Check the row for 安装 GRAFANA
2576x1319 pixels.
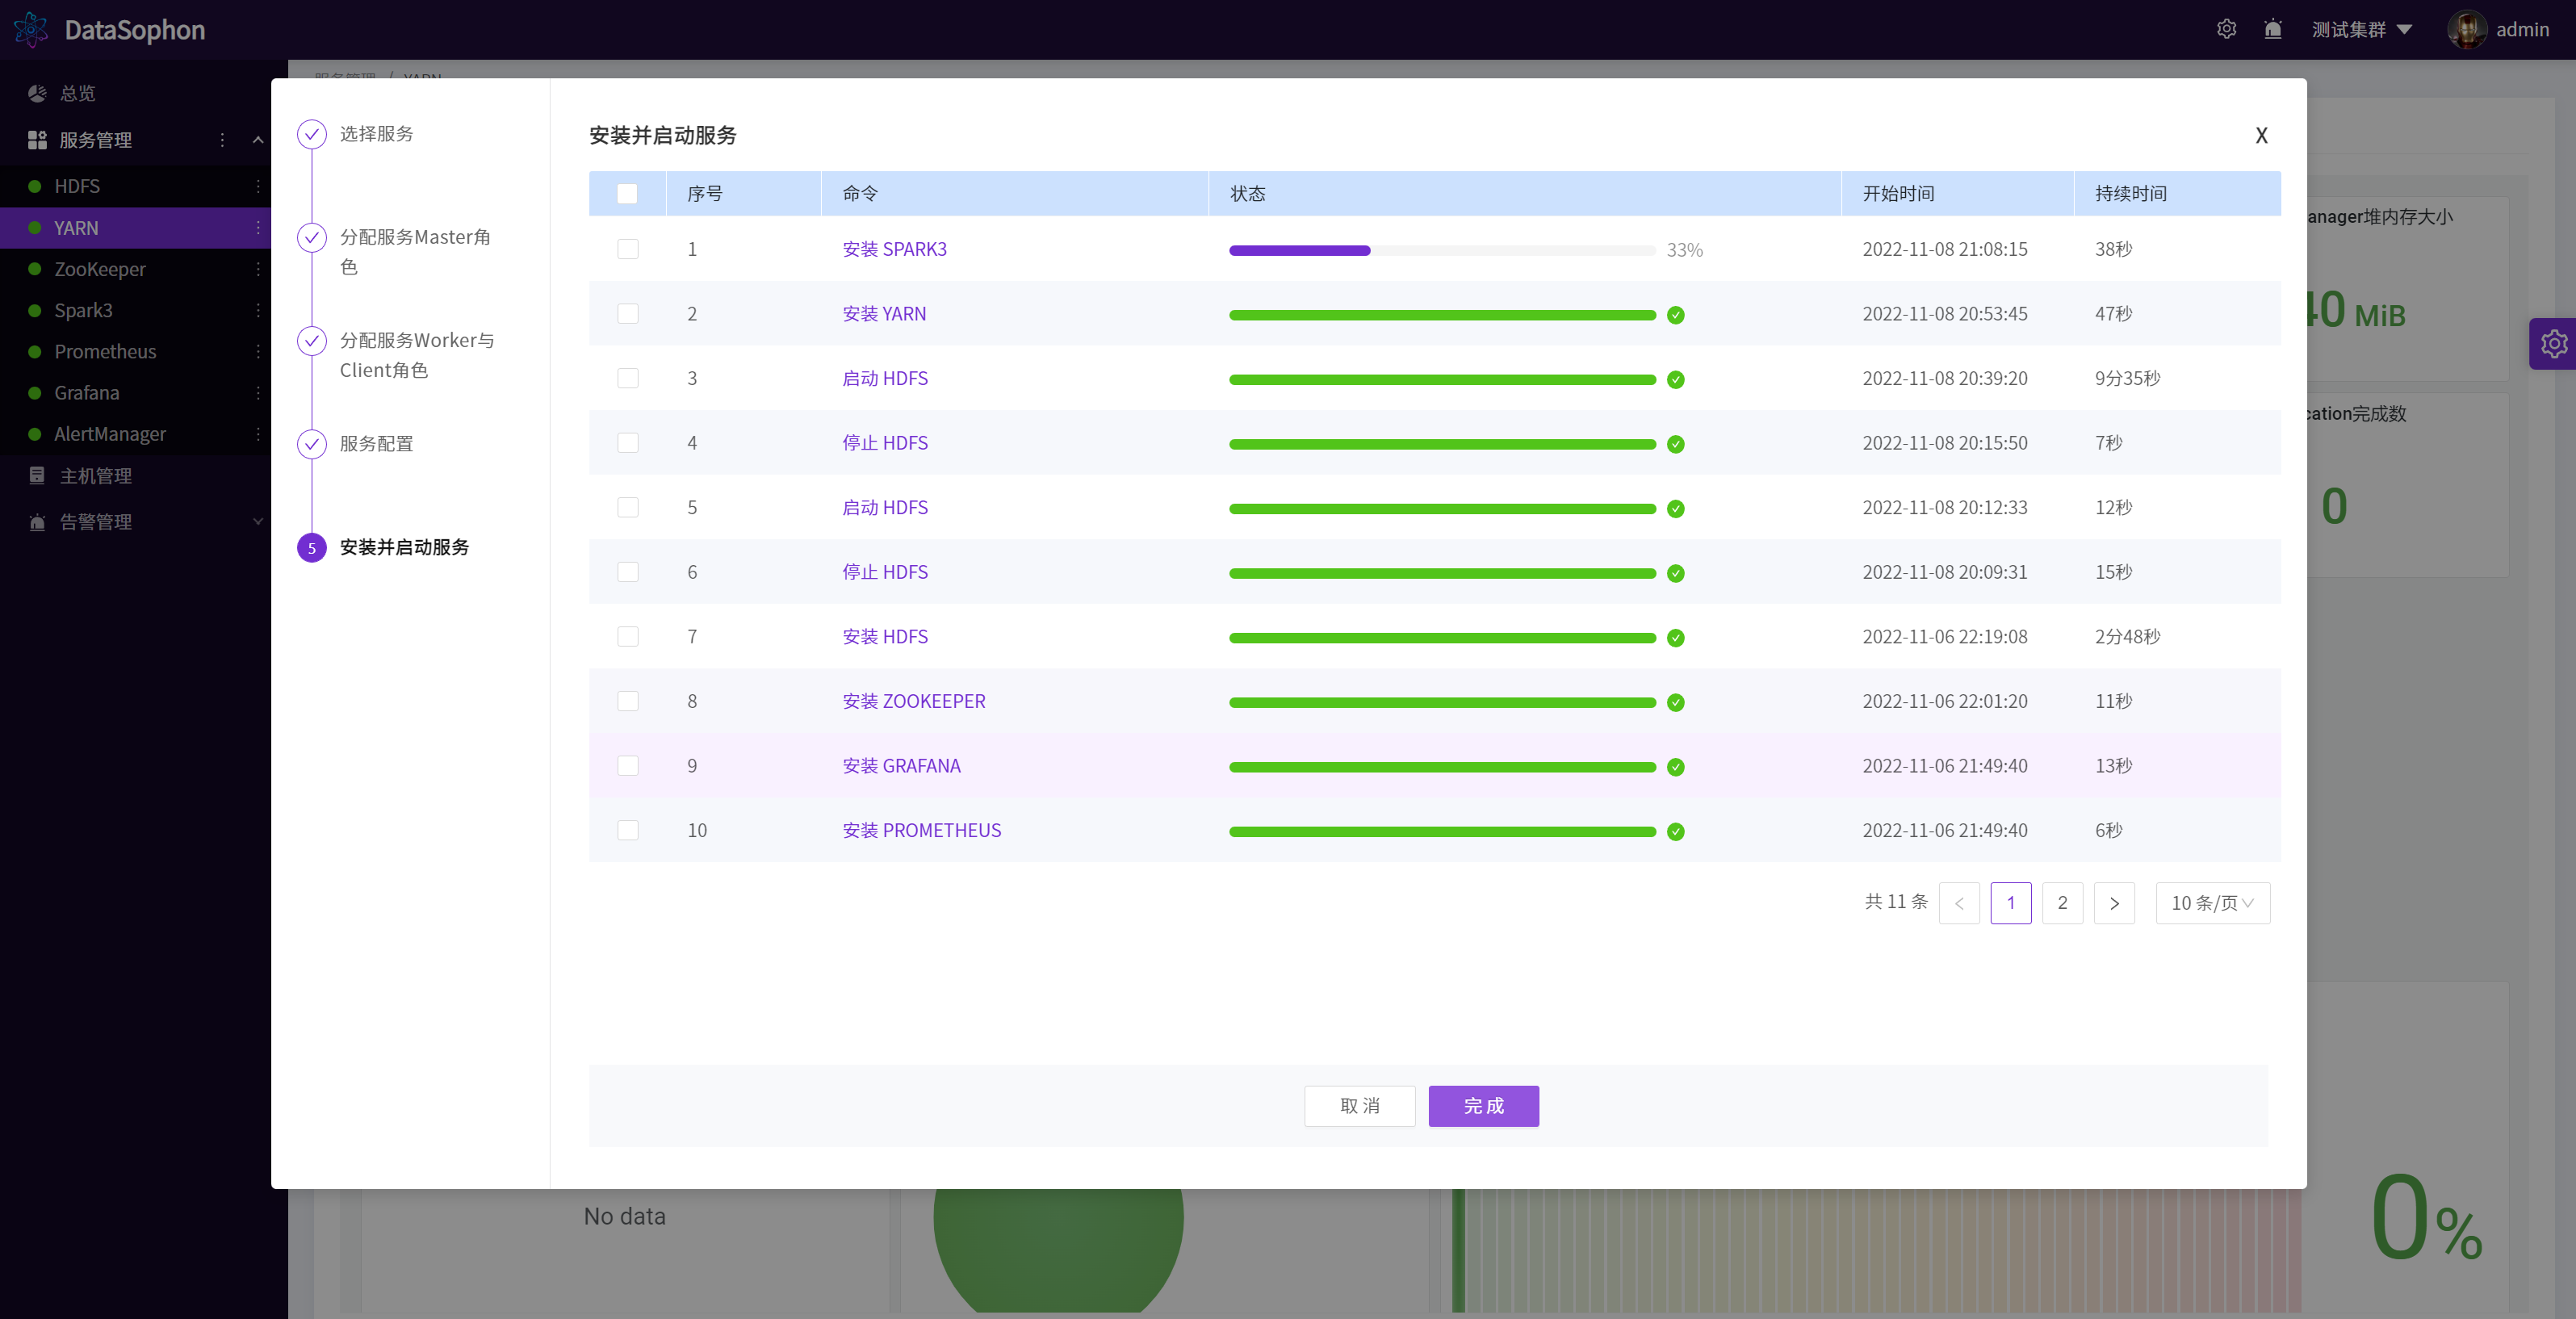tap(627, 765)
